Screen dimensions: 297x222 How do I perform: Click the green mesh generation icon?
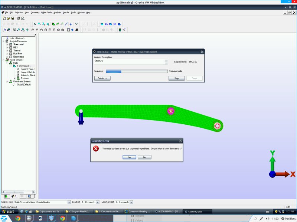click(x=120, y=30)
